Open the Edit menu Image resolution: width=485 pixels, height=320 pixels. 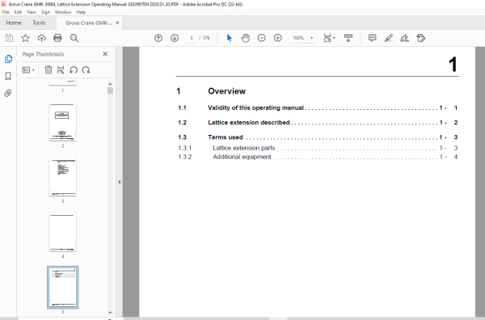(x=18, y=12)
